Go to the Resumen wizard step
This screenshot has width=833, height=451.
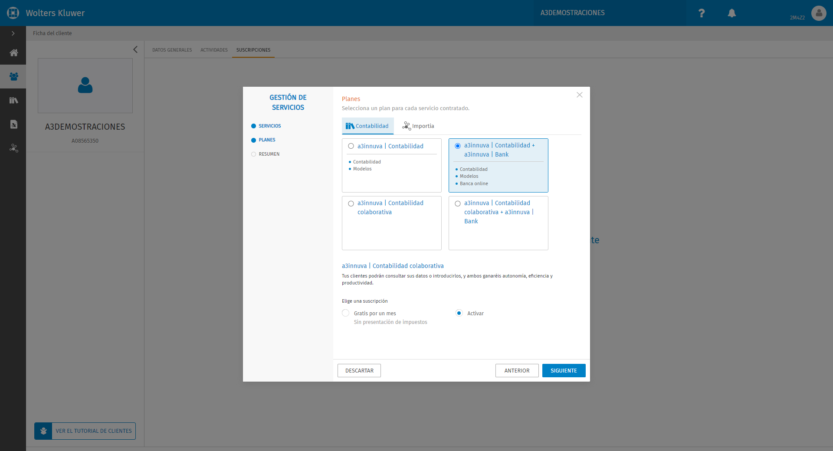tap(266, 154)
